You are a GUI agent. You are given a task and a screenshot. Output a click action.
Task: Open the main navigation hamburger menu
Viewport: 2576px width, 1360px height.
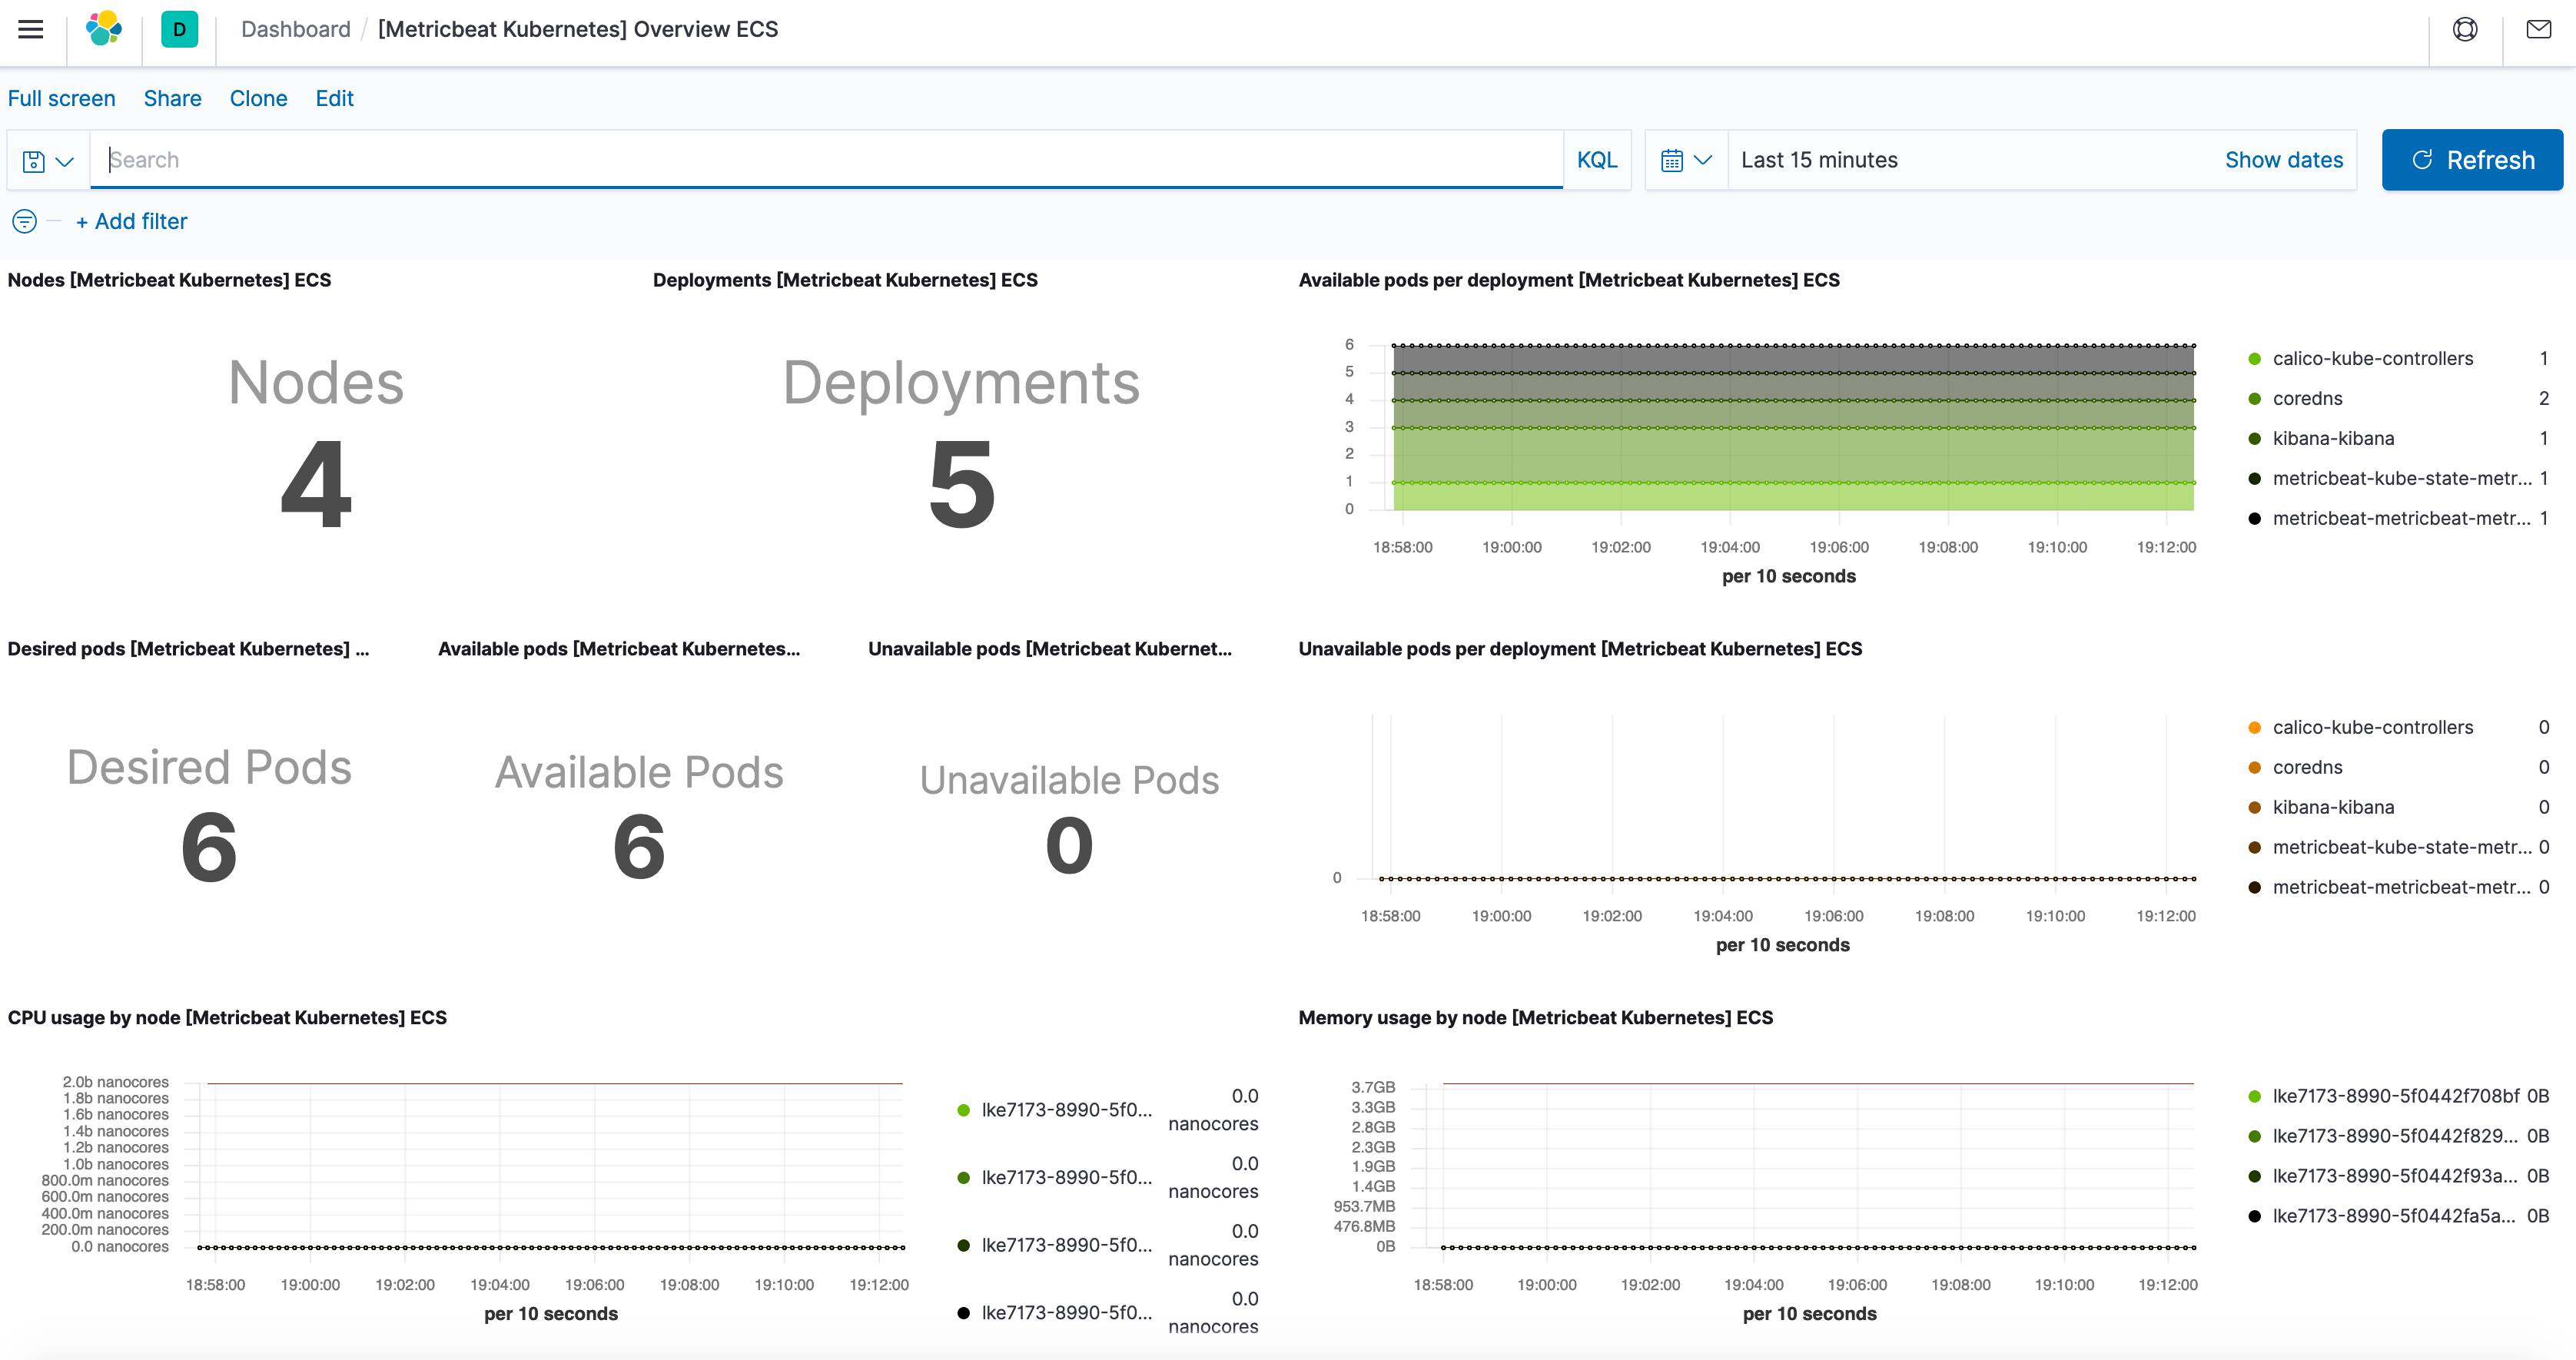click(x=31, y=29)
